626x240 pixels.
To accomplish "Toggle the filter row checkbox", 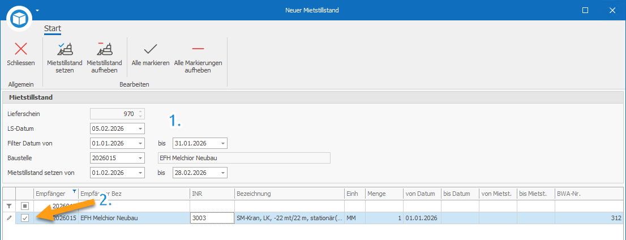I will pos(25,206).
